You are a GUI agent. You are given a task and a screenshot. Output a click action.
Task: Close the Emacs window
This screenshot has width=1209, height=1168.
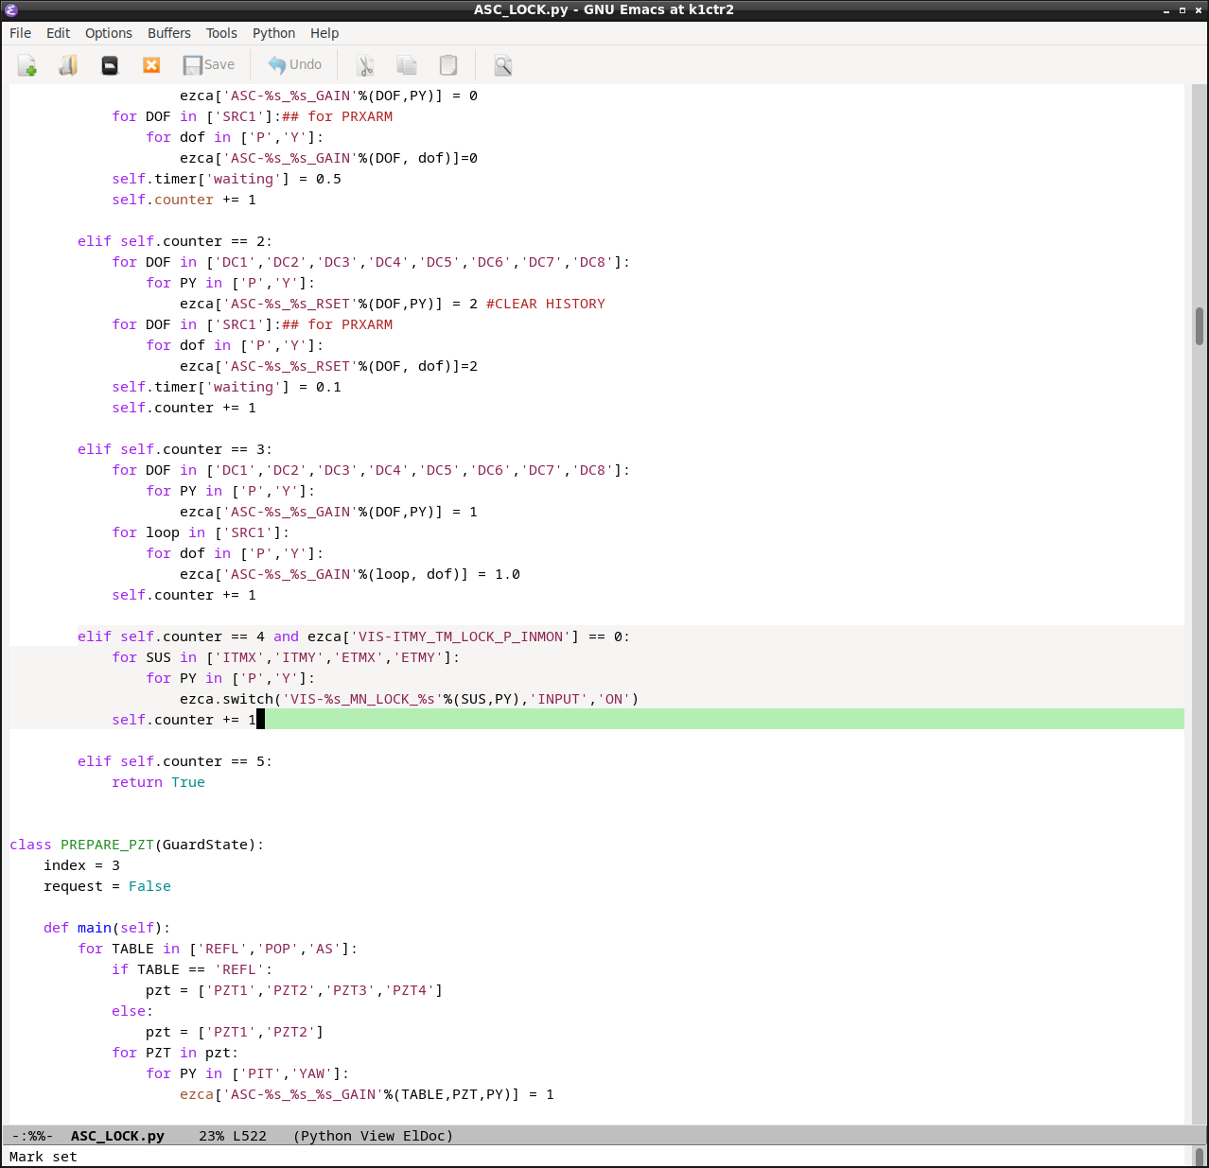tap(1198, 10)
